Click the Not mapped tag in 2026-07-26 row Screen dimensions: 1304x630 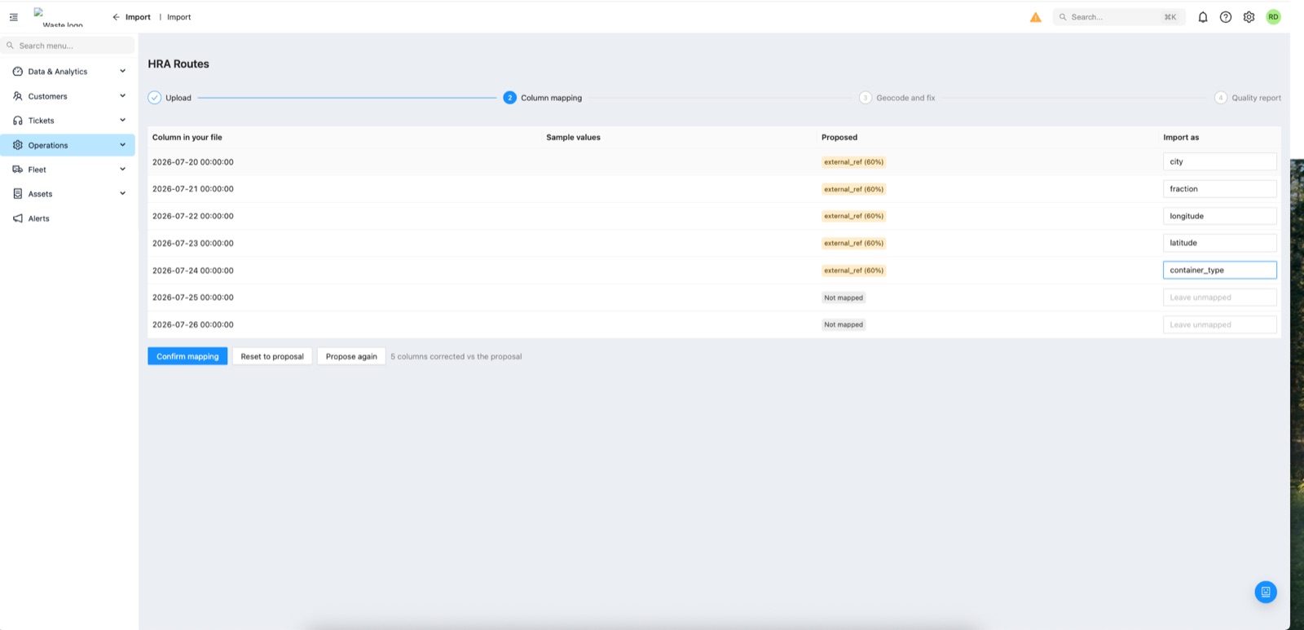(844, 324)
